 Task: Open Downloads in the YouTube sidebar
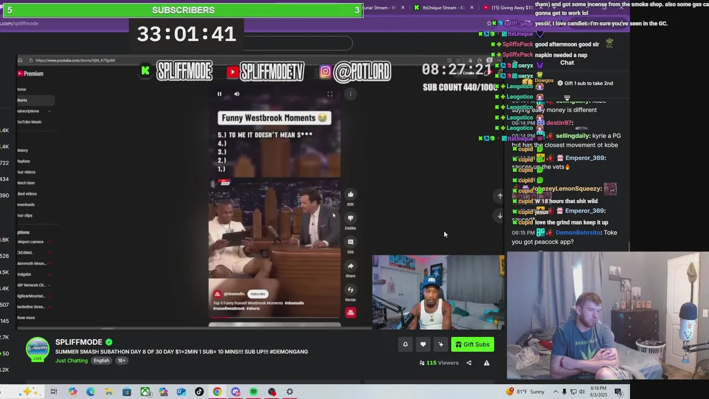point(26,204)
